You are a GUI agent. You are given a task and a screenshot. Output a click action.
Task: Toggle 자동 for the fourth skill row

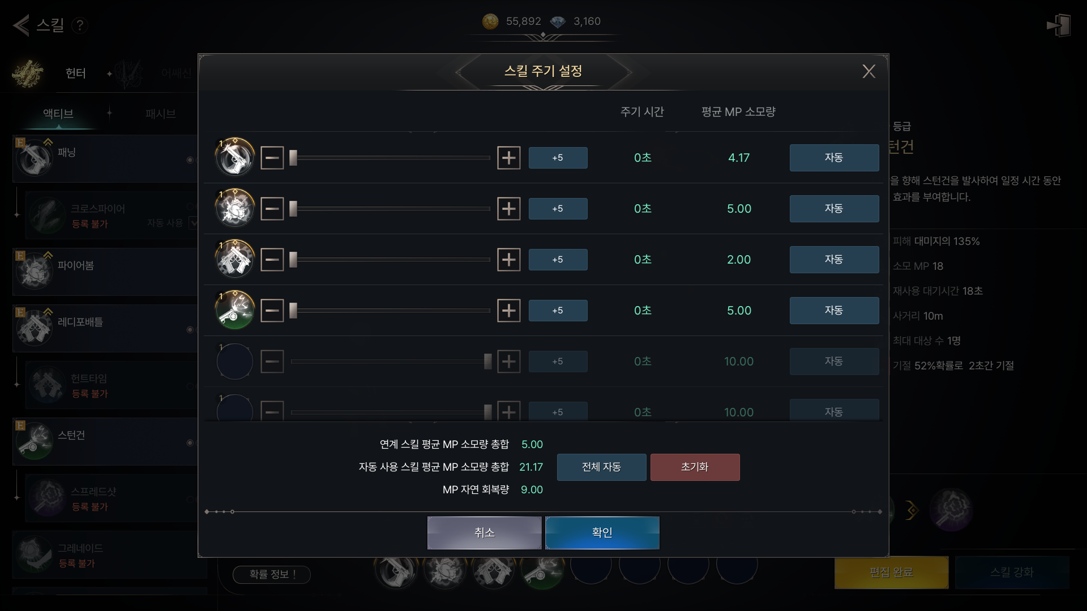tap(834, 311)
